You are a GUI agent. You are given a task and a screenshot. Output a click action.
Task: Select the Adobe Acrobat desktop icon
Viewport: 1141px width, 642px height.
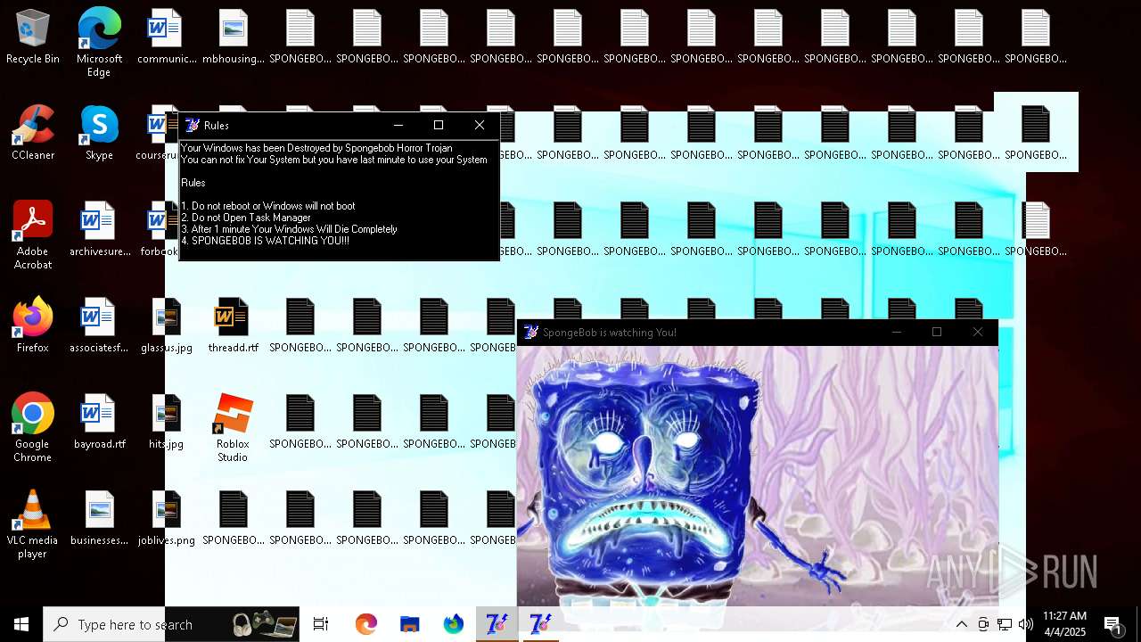[33, 236]
